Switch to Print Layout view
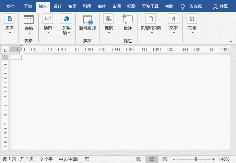This screenshot has width=236, height=163. [152, 159]
